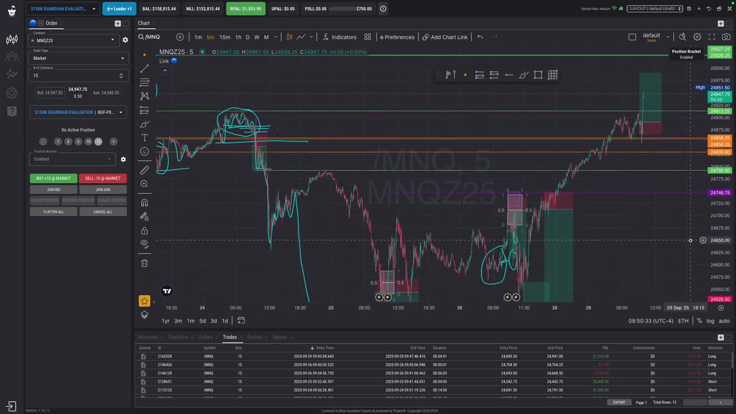Switch to the Positions tab

[178, 337]
